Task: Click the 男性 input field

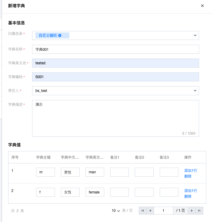Action: point(70,172)
